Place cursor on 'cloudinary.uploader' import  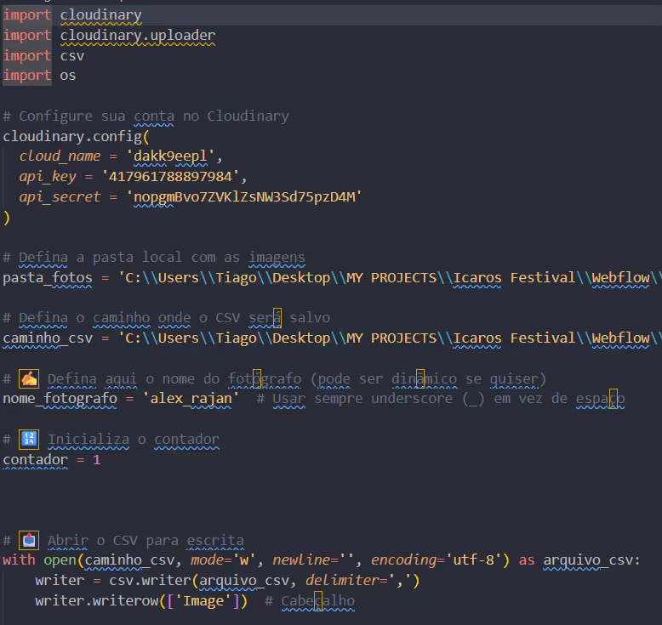[x=138, y=36]
